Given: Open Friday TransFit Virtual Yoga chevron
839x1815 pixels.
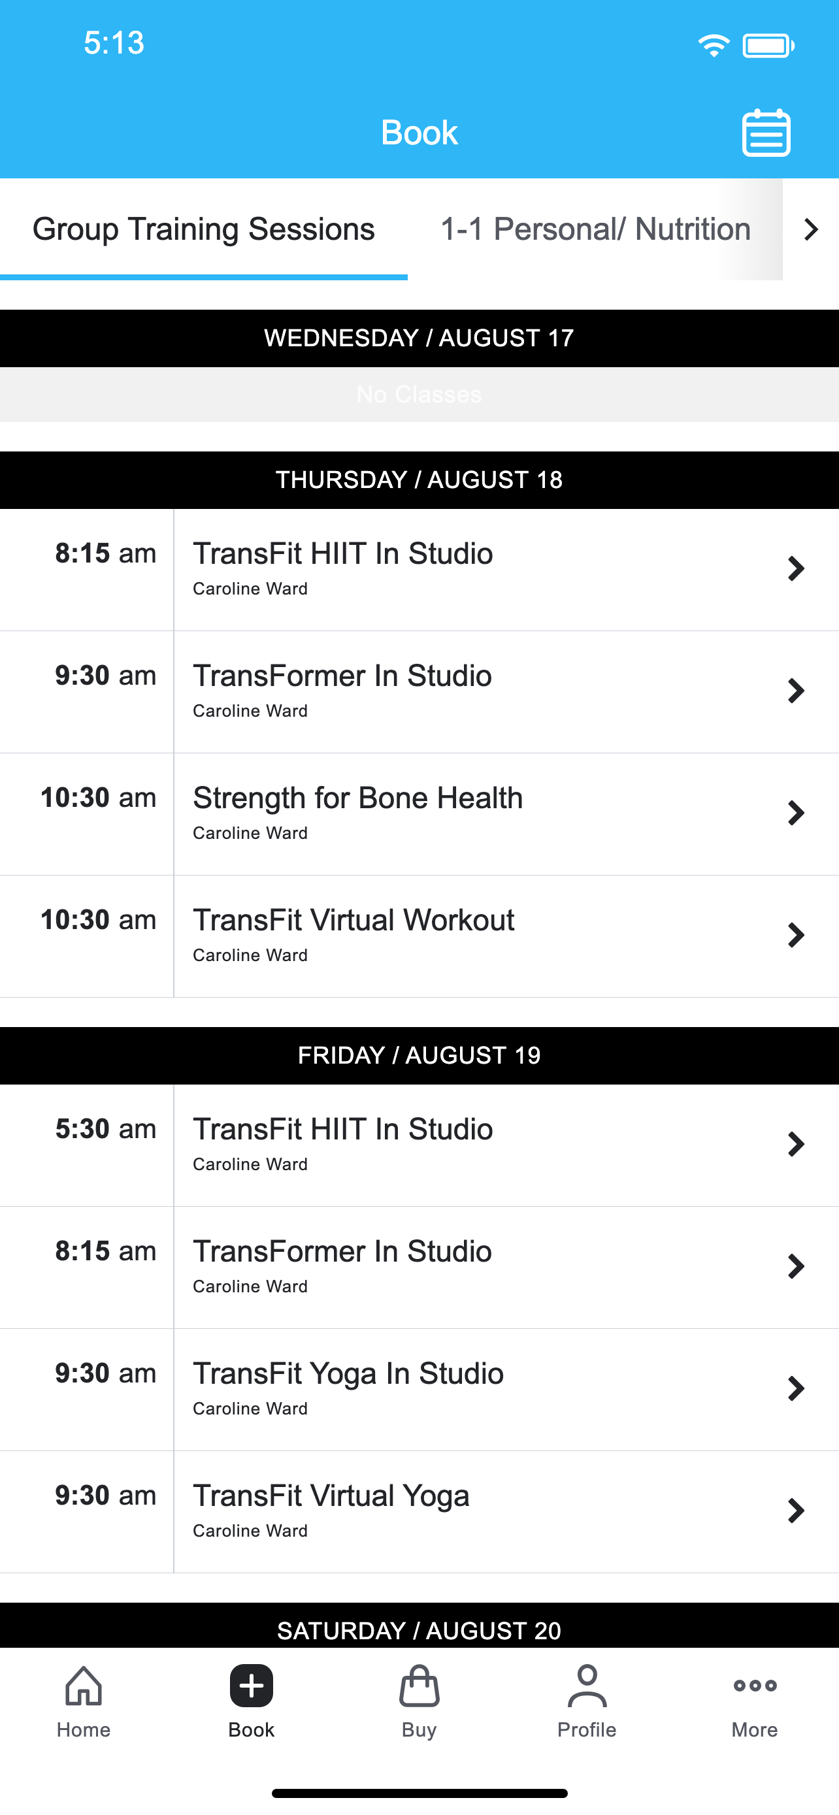Looking at the screenshot, I should (x=796, y=1511).
